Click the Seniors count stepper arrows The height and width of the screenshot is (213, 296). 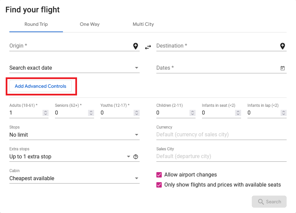pyautogui.click(x=91, y=113)
